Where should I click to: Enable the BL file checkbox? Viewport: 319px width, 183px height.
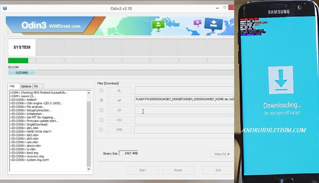pyautogui.click(x=101, y=91)
